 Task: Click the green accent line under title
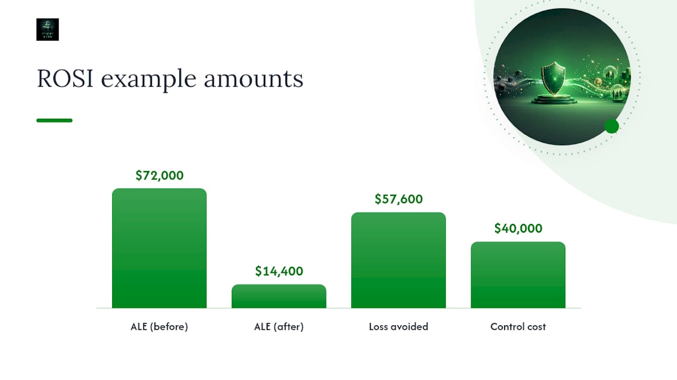[54, 120]
